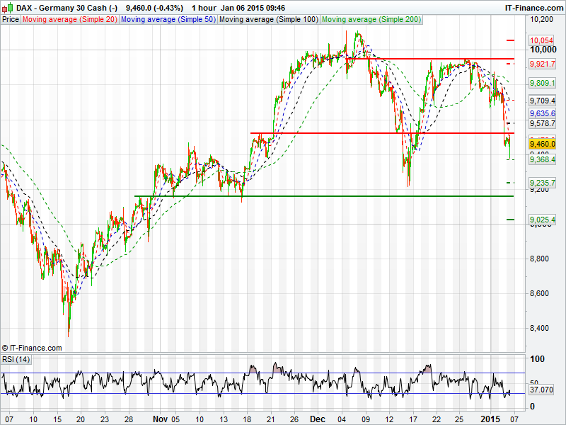Select Moving average (Simple 200) legend
Image resolution: width=566 pixels, height=425 pixels.
[x=371, y=20]
